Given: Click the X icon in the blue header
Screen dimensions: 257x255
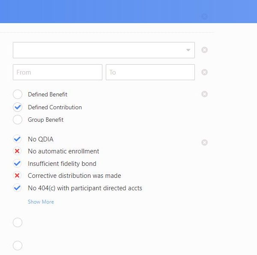Looking at the screenshot, I should (x=204, y=16).
